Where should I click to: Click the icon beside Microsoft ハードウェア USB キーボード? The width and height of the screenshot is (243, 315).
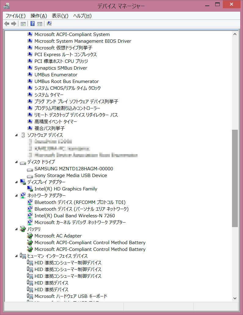pos(30,296)
